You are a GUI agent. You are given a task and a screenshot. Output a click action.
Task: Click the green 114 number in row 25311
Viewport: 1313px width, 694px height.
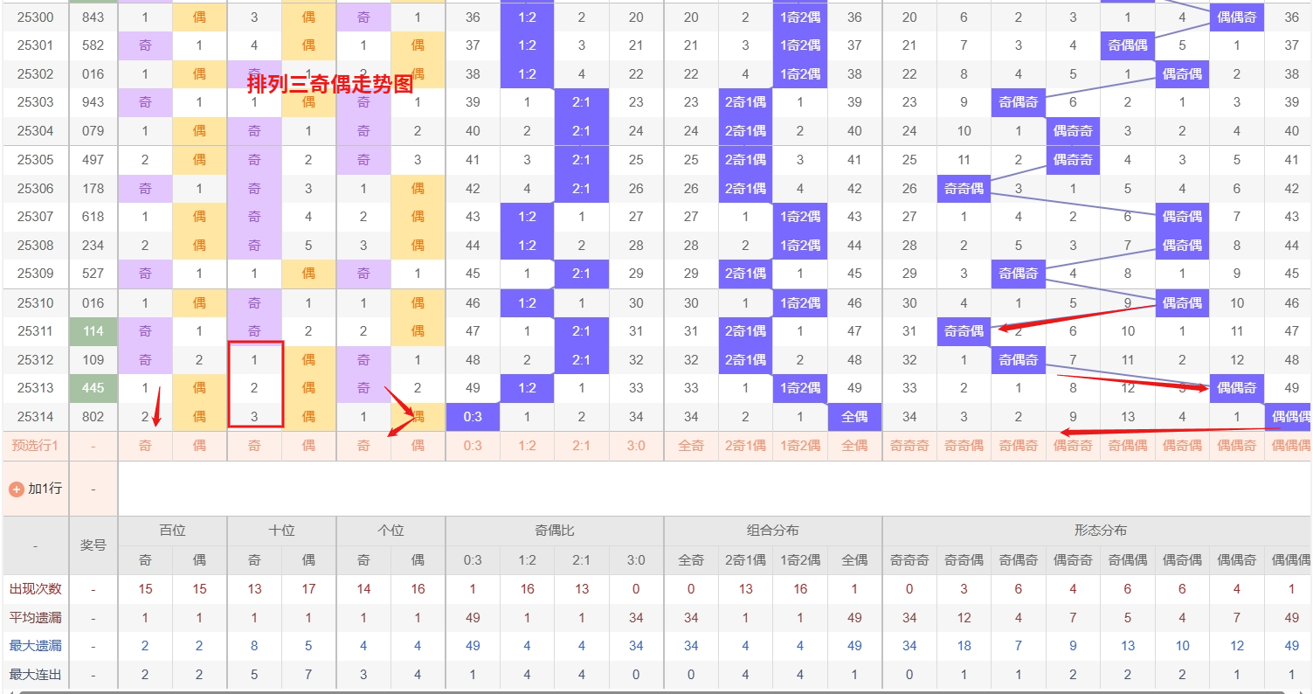(x=93, y=331)
